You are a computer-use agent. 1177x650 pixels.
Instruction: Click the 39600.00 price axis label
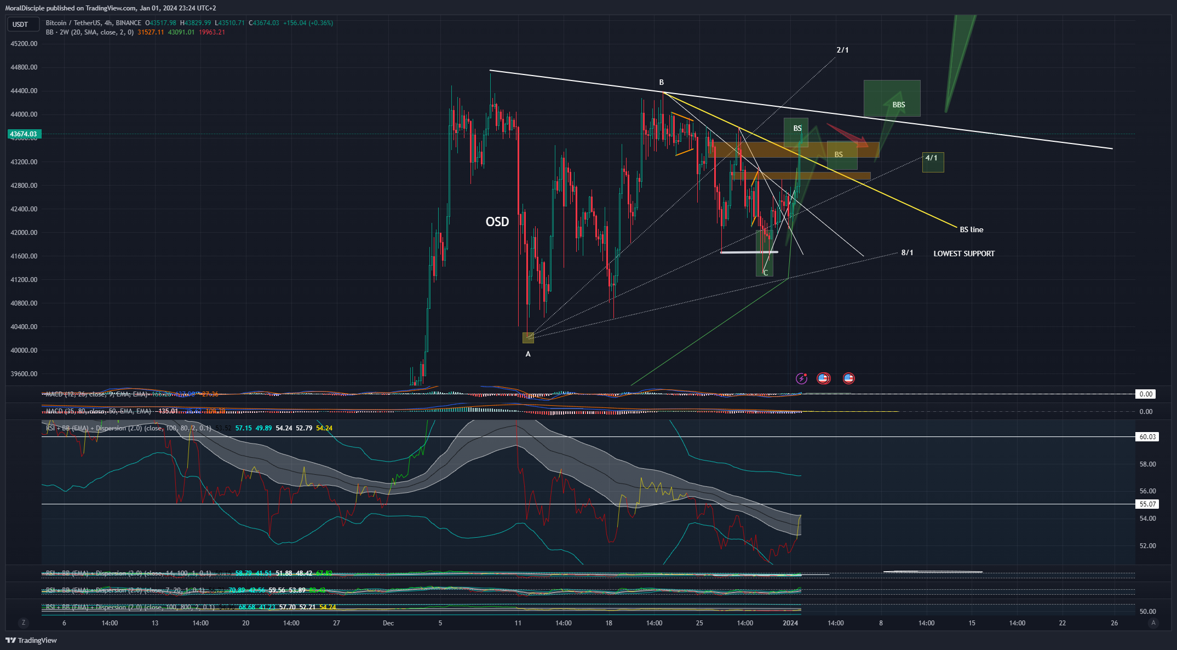[x=24, y=374]
